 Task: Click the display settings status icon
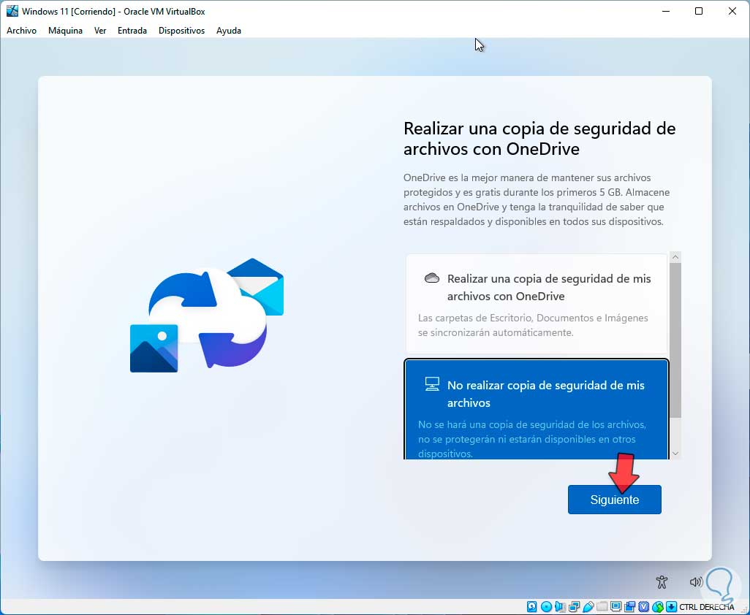click(x=616, y=607)
